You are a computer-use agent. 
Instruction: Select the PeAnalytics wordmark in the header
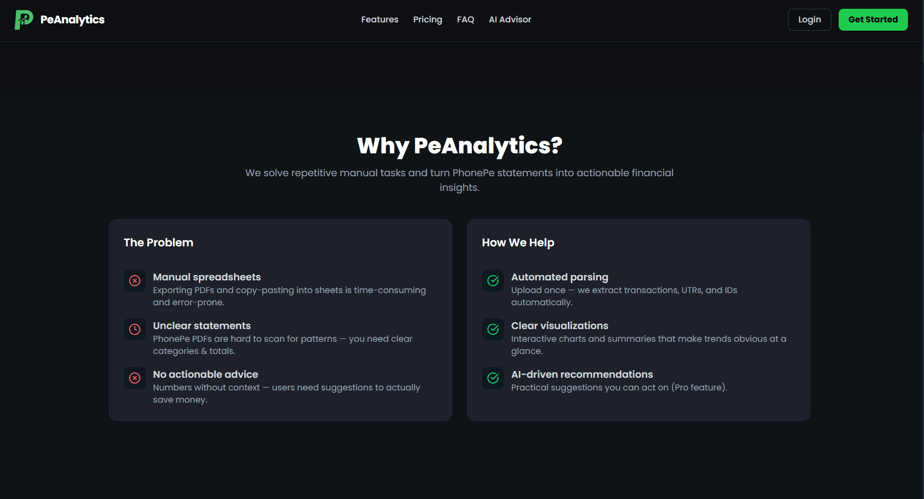pos(73,19)
